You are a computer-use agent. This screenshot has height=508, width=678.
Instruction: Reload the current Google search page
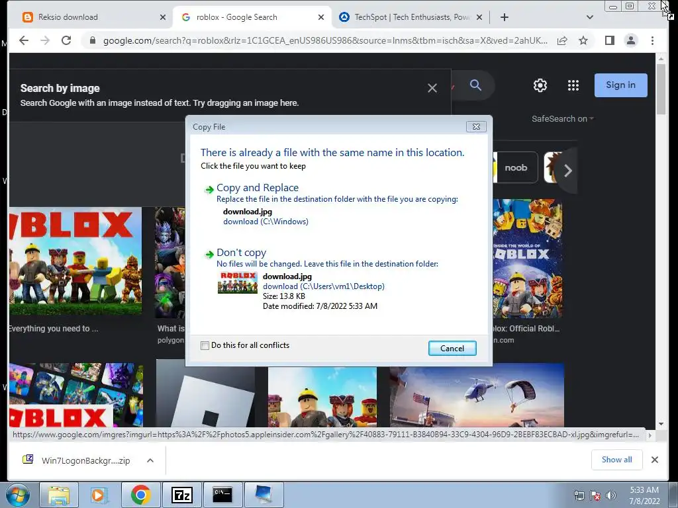(x=66, y=40)
